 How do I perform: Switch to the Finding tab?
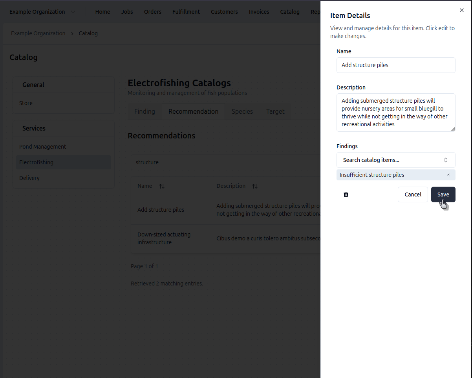click(145, 111)
